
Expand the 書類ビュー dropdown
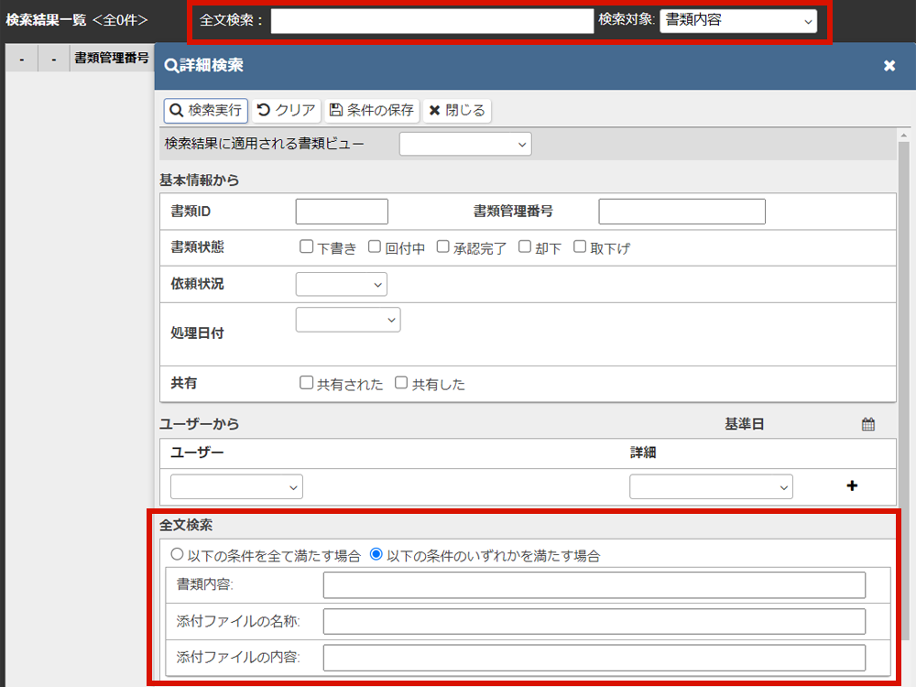point(465,144)
